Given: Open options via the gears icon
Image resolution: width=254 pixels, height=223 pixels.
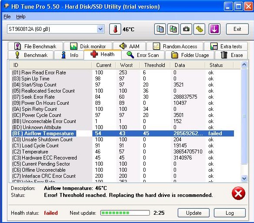Looking at the screenshot, I should click(x=199, y=29).
